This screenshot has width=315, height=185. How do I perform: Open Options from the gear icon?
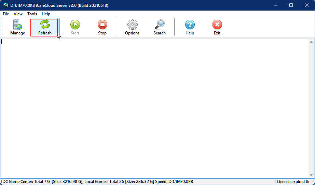coord(132,27)
